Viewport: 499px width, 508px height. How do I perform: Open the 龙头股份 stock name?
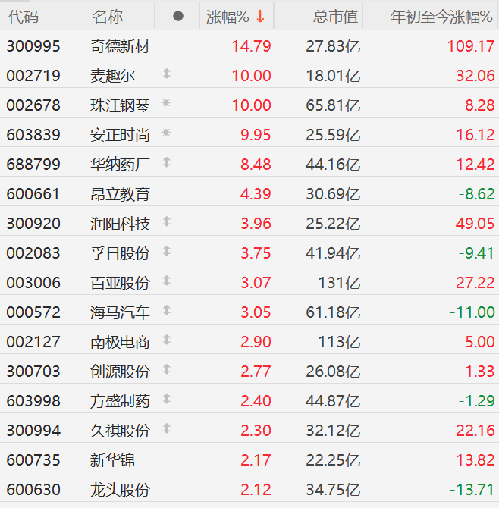(120, 490)
